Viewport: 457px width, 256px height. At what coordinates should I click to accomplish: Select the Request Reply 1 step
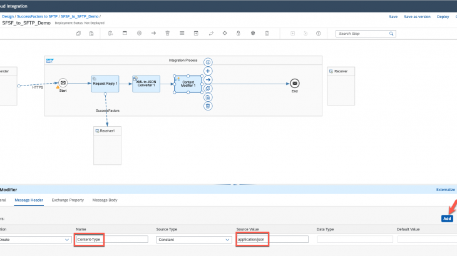tap(105, 84)
